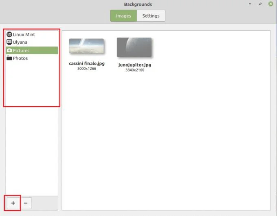Select the Pictures folder label
The image size is (277, 216).
pyautogui.click(x=21, y=51)
